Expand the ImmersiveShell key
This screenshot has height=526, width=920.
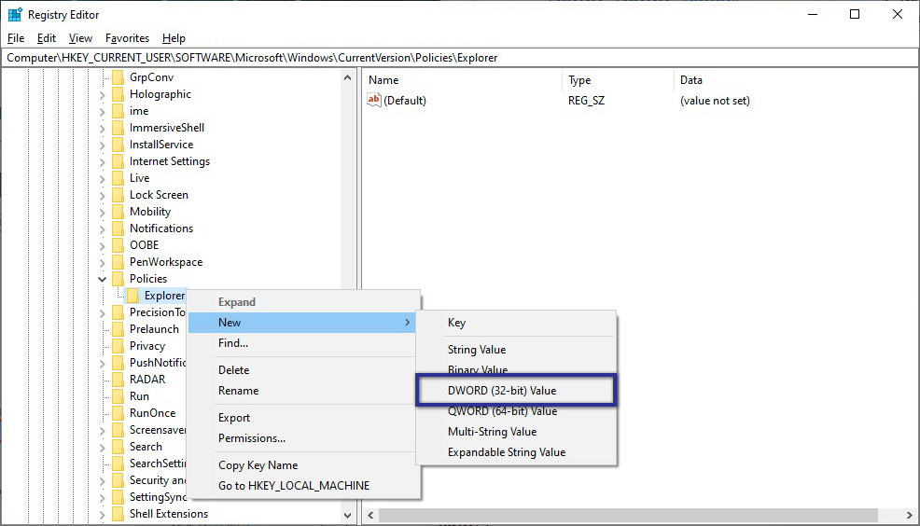coord(102,129)
